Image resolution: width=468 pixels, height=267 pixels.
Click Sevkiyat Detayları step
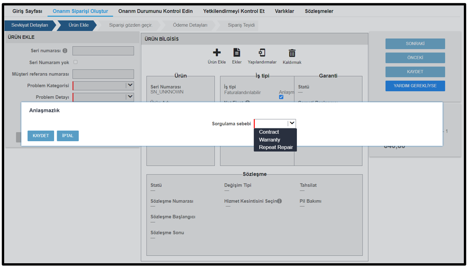tap(30, 25)
